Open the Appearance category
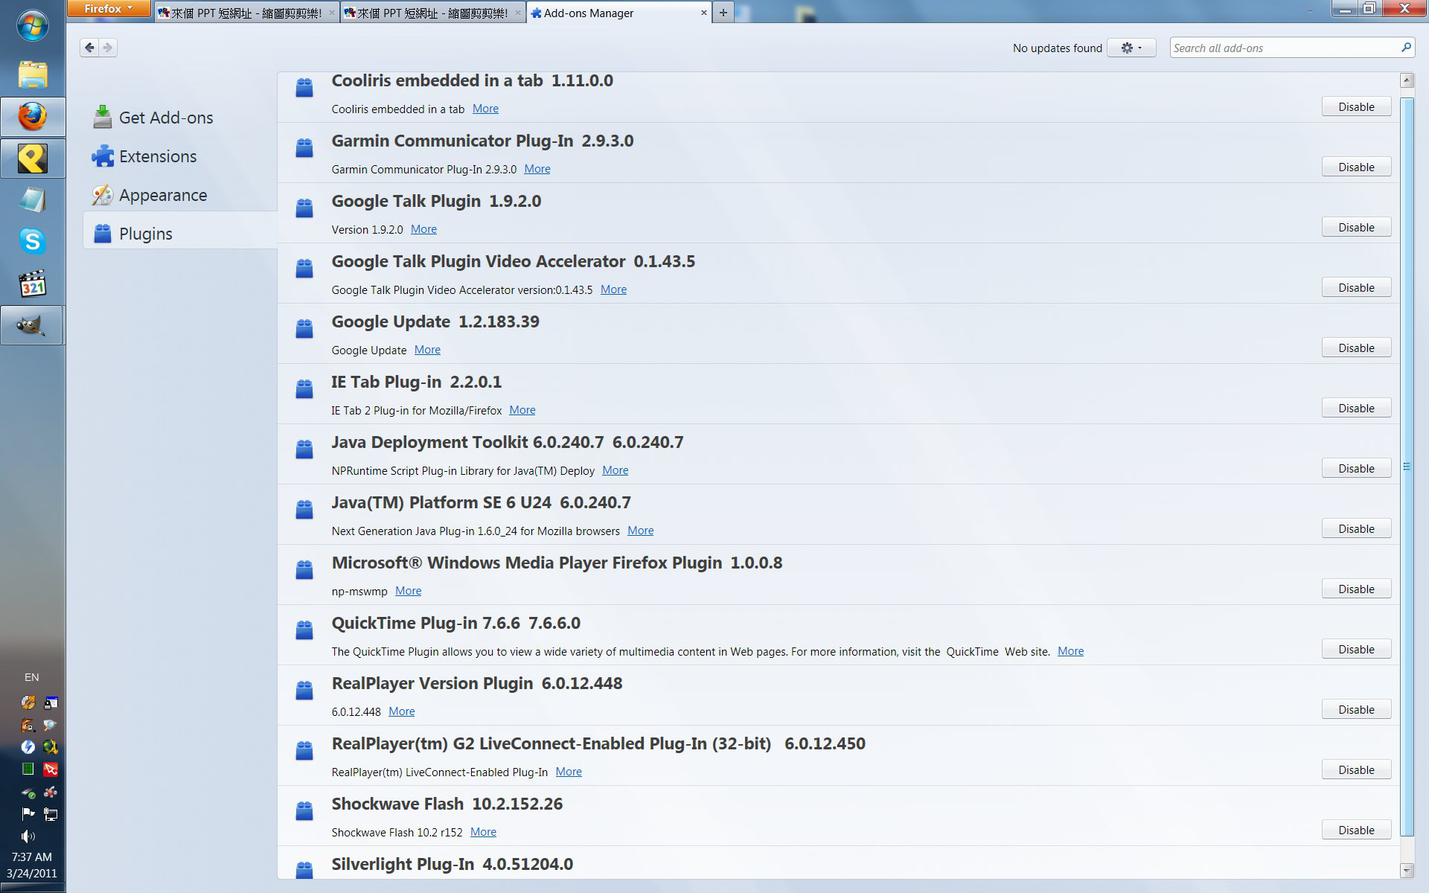1429x893 pixels. [x=162, y=195]
